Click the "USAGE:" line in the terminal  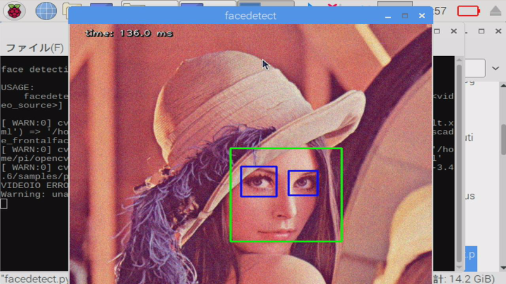(x=18, y=88)
